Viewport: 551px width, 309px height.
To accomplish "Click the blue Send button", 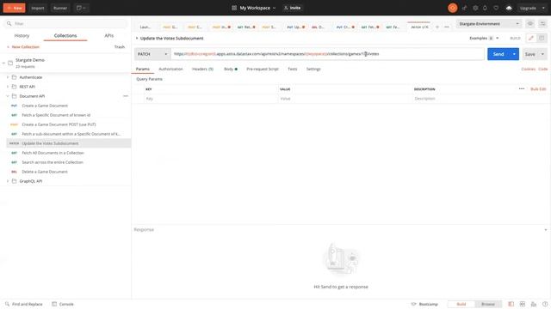I will [x=498, y=54].
